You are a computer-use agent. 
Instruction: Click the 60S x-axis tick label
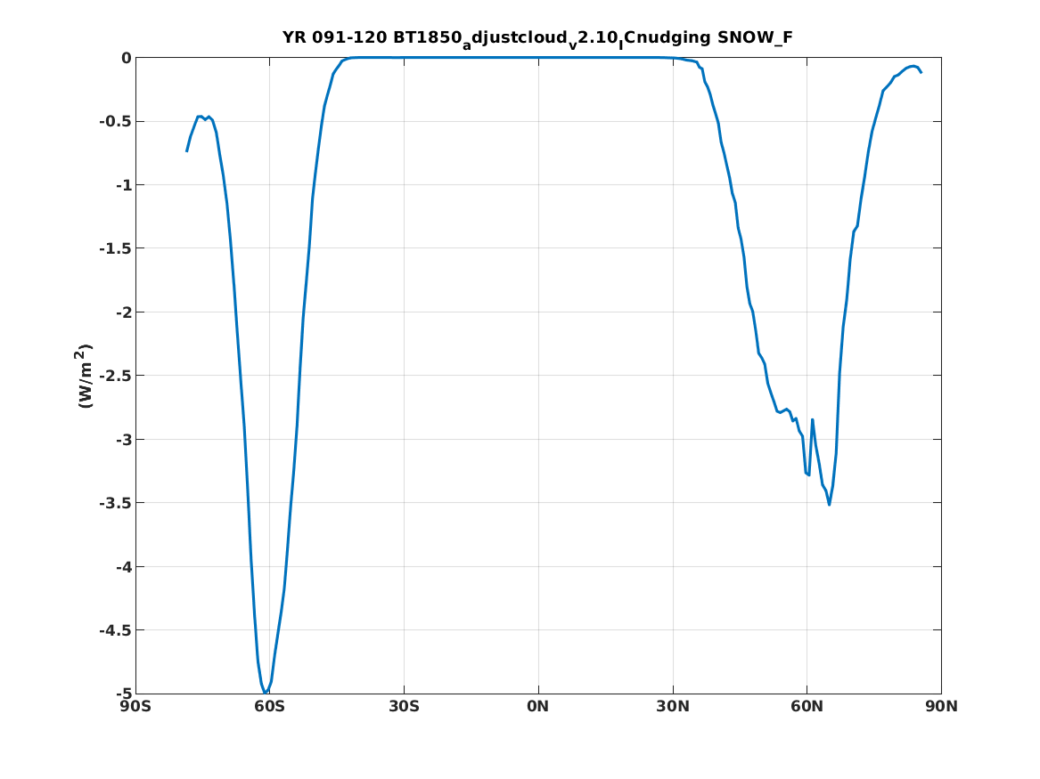pos(269,707)
